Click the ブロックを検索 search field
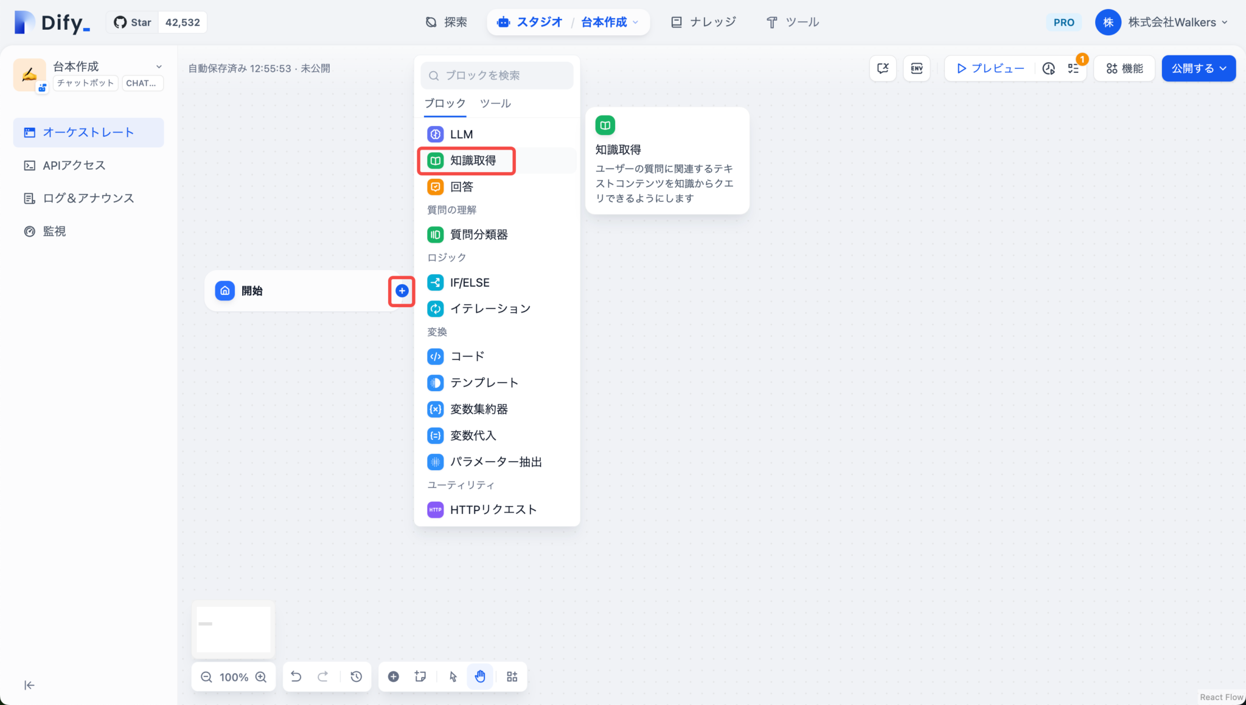Image resolution: width=1246 pixels, height=705 pixels. tap(496, 75)
